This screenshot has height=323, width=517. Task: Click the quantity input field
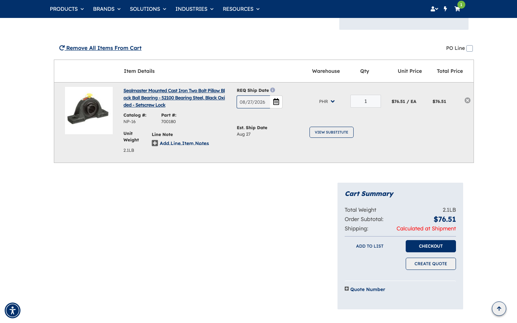click(x=365, y=101)
